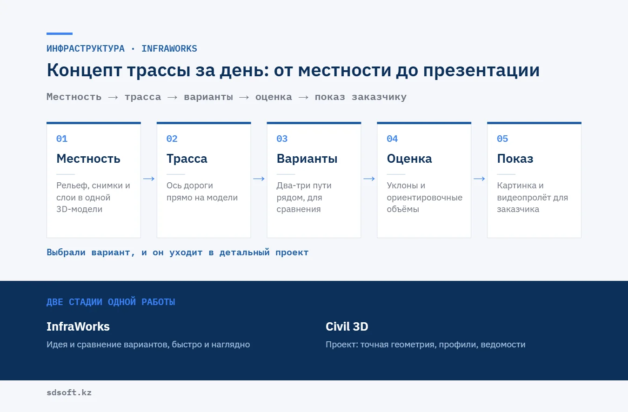This screenshot has width=628, height=412.
Task: Click the text 'Уклоны и ориентировочные объёмы'
Action: (425, 197)
